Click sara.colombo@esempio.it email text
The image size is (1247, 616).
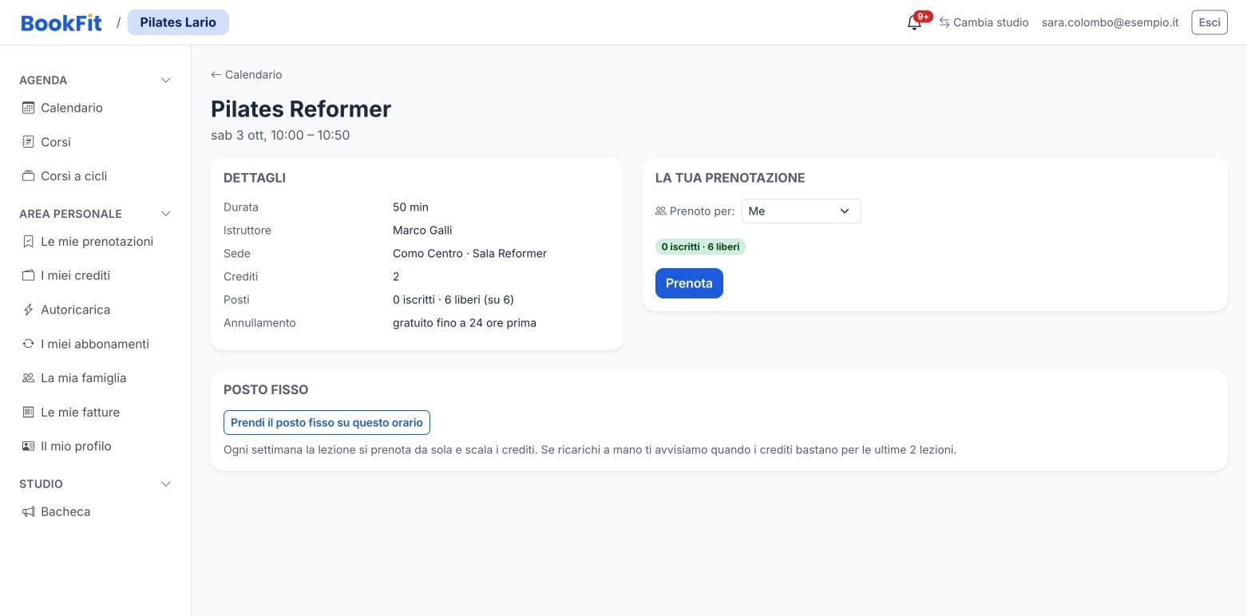coord(1110,22)
